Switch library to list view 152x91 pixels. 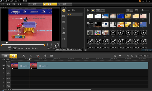click(128, 10)
